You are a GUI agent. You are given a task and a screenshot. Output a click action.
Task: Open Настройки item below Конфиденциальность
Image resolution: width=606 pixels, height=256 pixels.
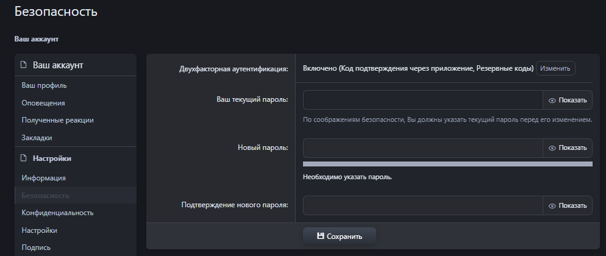click(40, 230)
